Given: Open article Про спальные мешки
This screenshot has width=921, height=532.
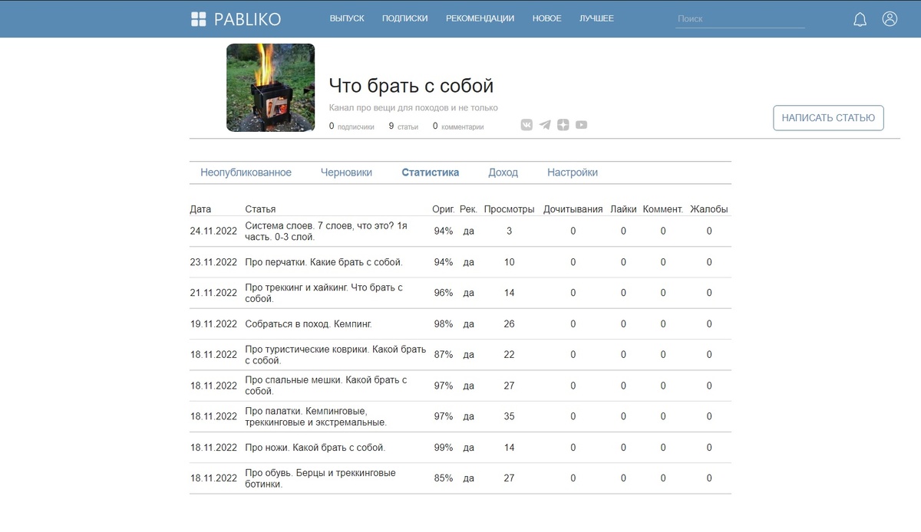Looking at the screenshot, I should click(326, 386).
